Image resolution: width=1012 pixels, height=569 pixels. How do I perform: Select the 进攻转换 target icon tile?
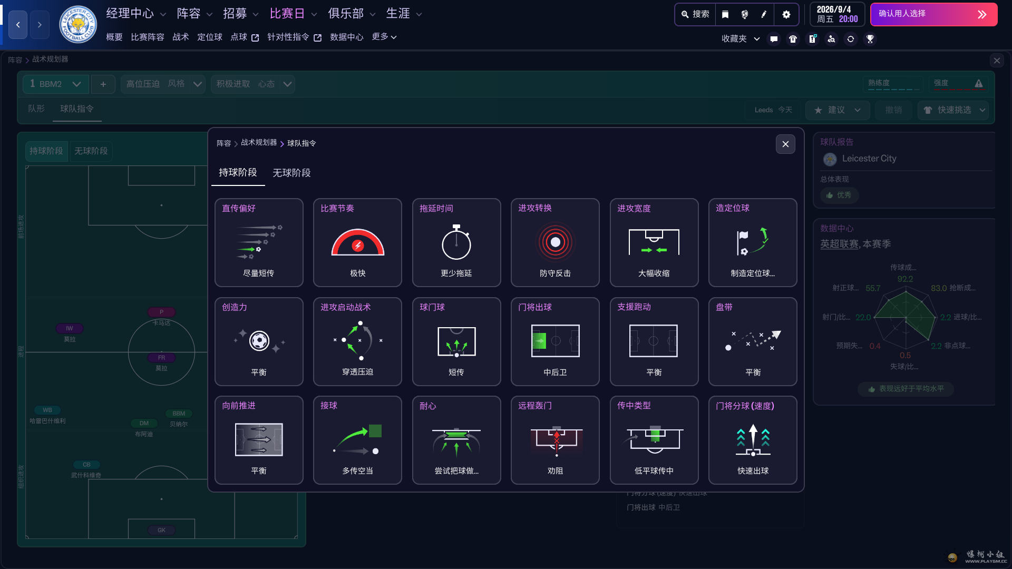click(x=554, y=242)
